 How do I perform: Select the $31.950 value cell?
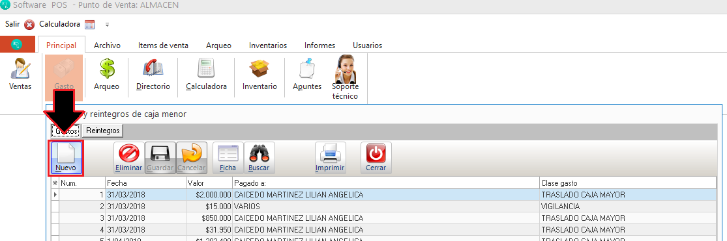[209, 229]
